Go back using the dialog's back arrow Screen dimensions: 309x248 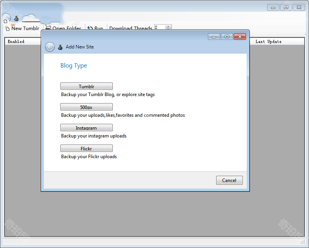(x=50, y=47)
